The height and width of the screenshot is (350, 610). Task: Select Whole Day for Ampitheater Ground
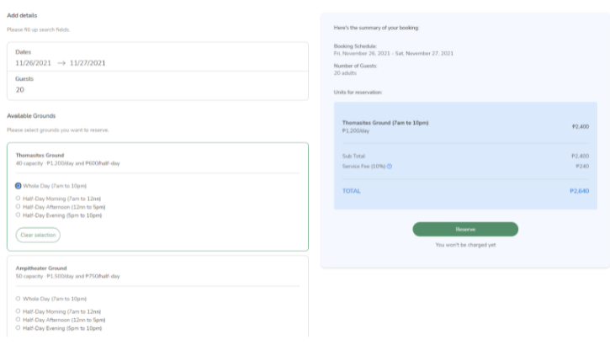coord(19,299)
